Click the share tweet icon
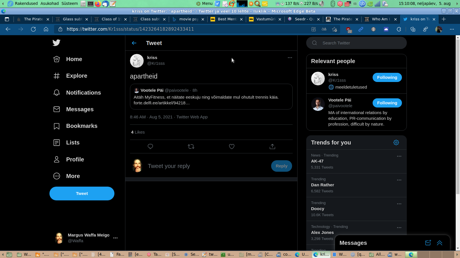This screenshot has width=460, height=258. [273, 146]
